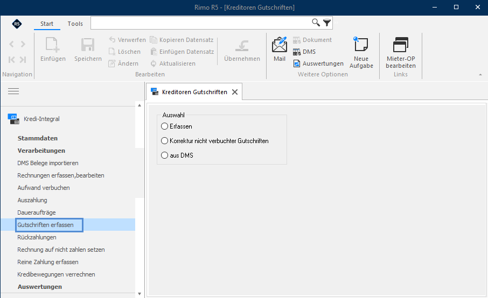Image resolution: width=488 pixels, height=298 pixels.
Task: Open Reine Zahlung erfassen
Action: (x=47, y=262)
